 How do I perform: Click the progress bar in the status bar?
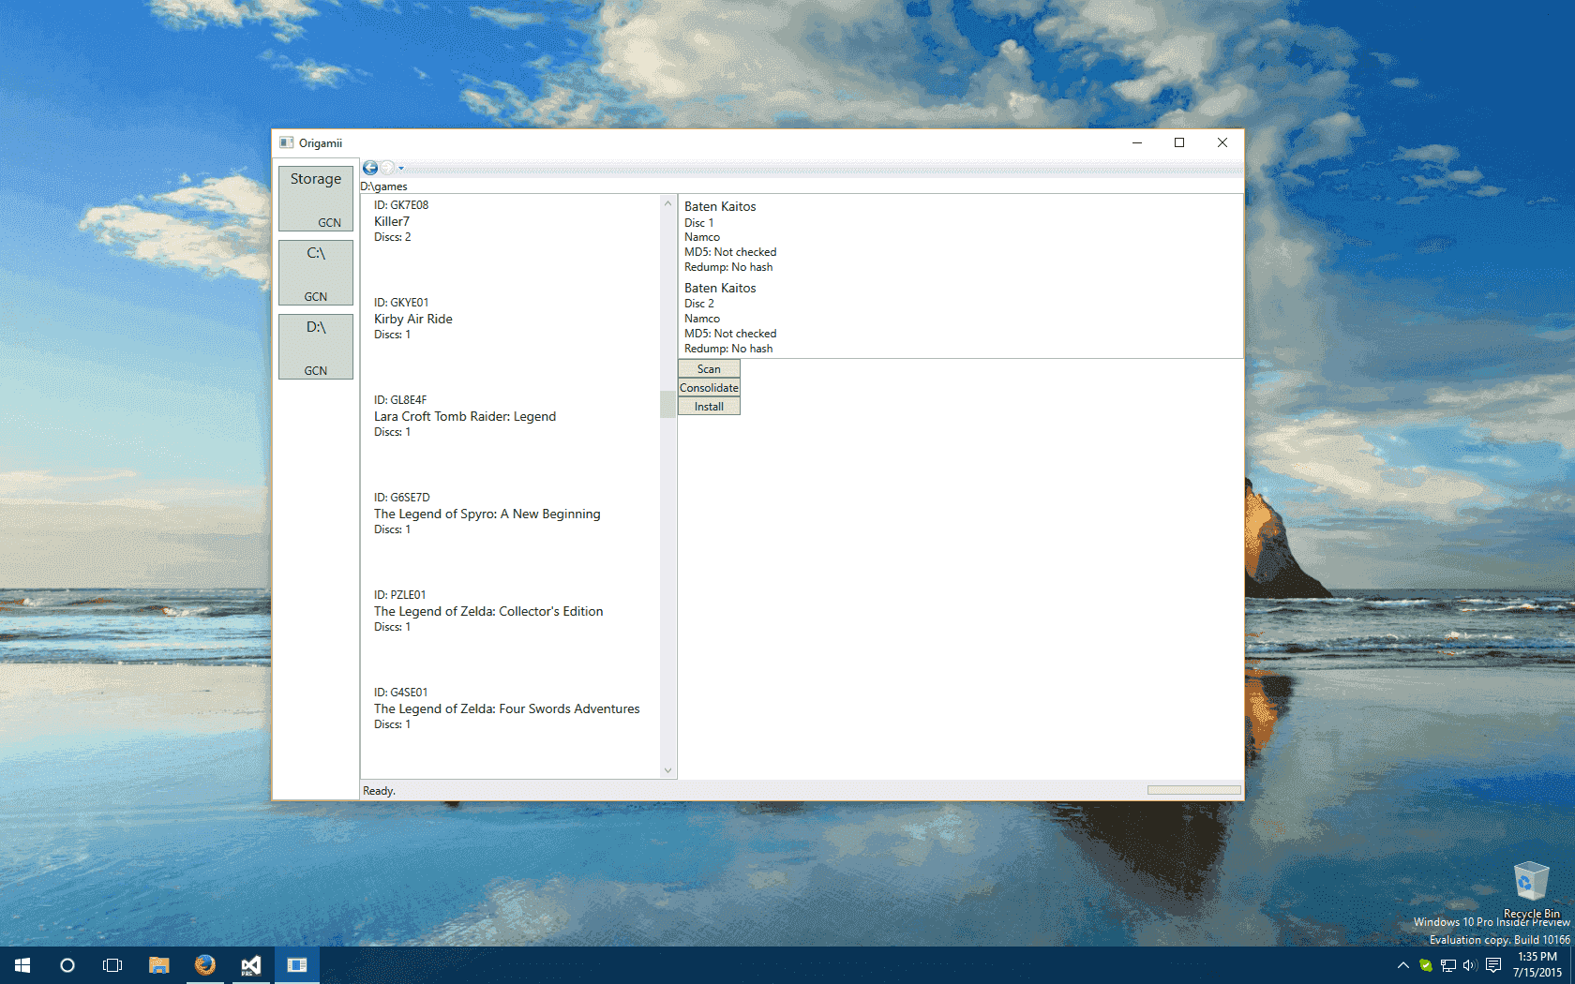[x=1194, y=790]
